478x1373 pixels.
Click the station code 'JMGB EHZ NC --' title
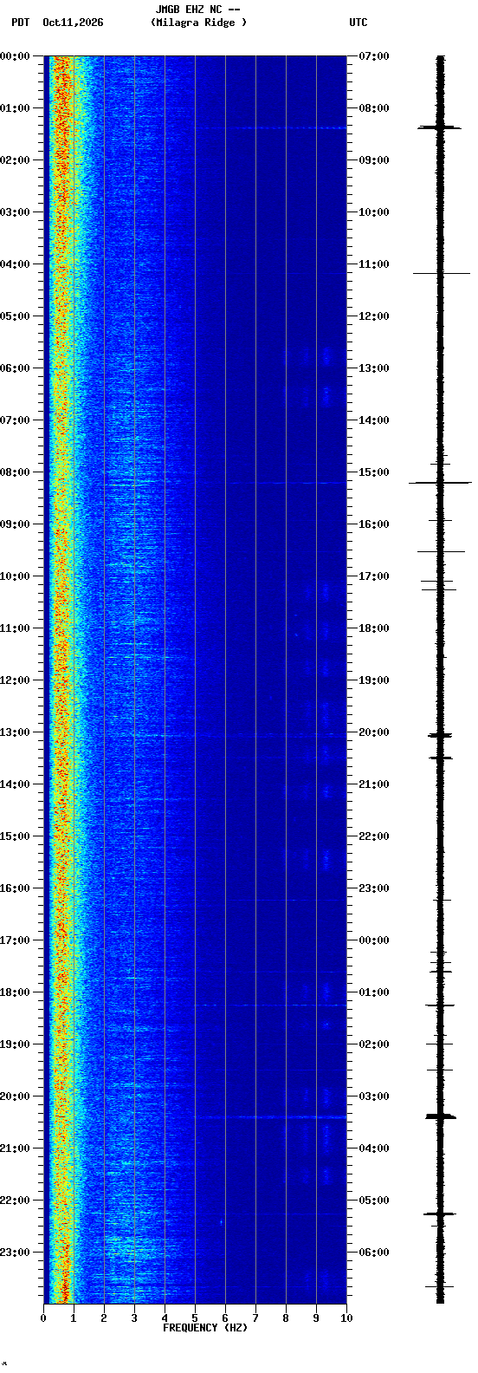click(x=197, y=10)
